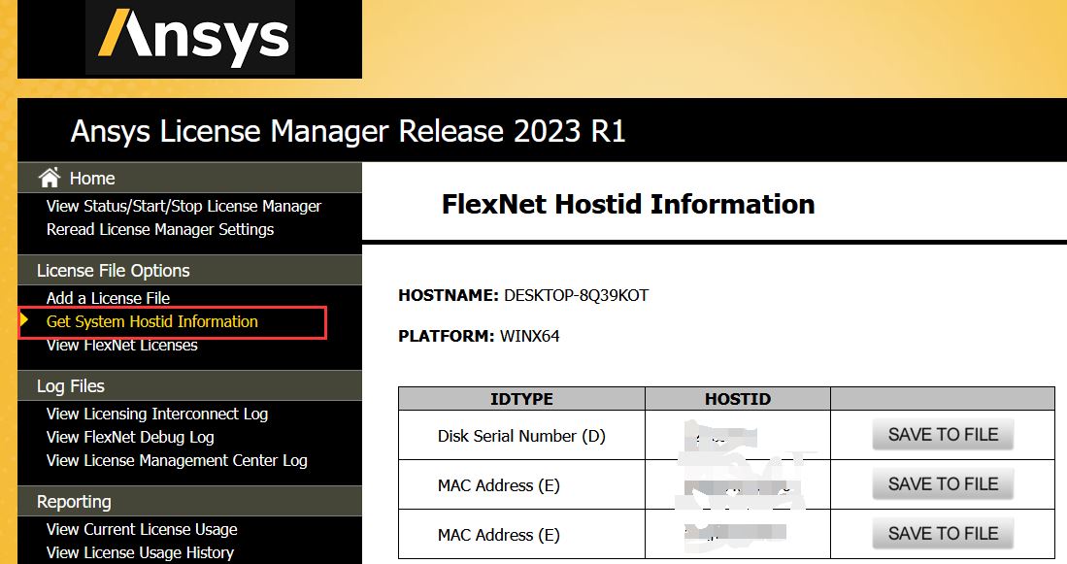Viewport: 1067px width, 564px height.
Task: Save first MAC Address hostid to file
Action: (943, 483)
